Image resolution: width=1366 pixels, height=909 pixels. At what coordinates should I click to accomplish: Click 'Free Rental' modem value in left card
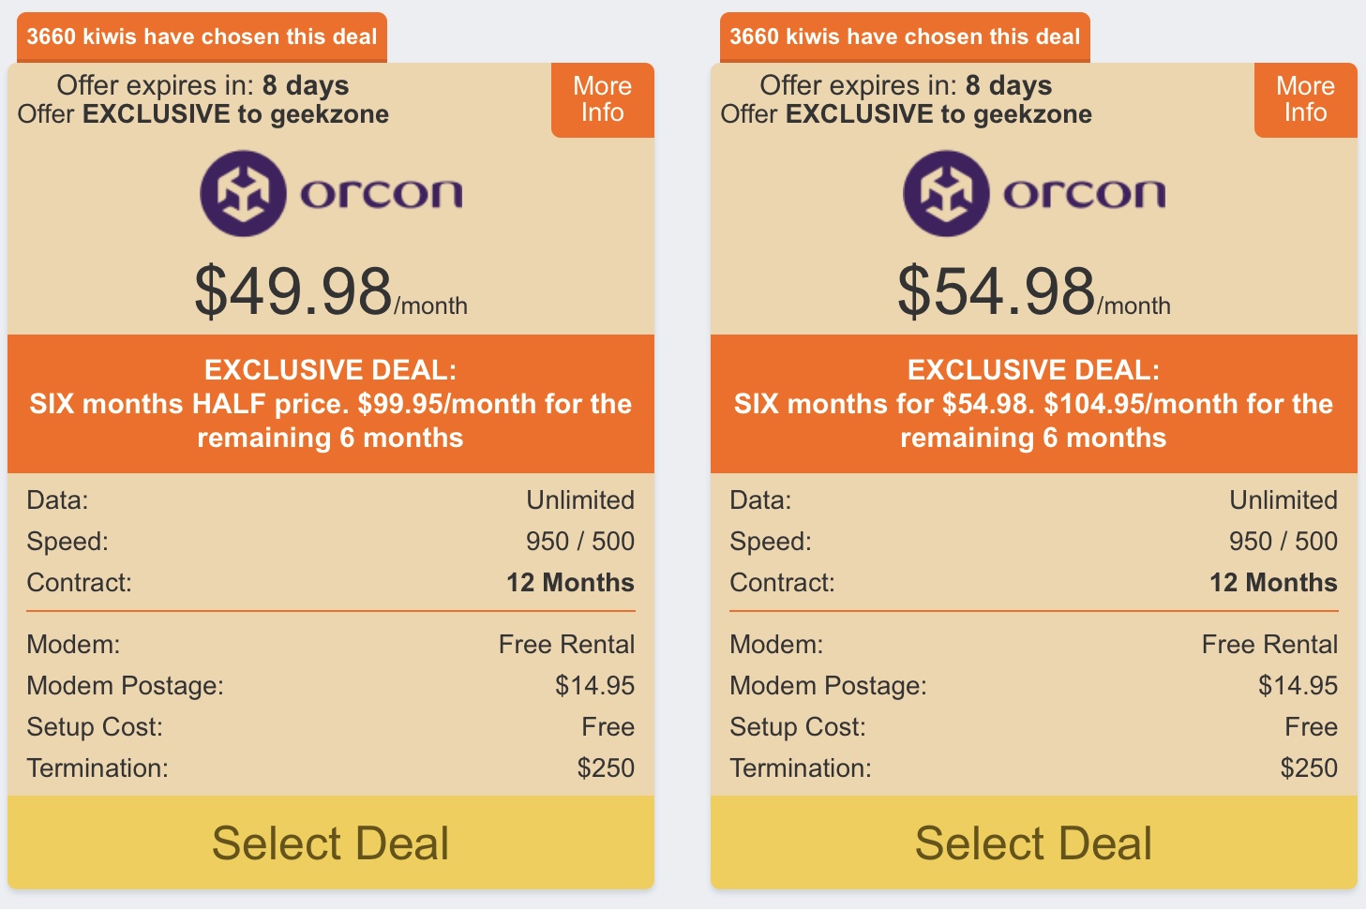tap(566, 644)
